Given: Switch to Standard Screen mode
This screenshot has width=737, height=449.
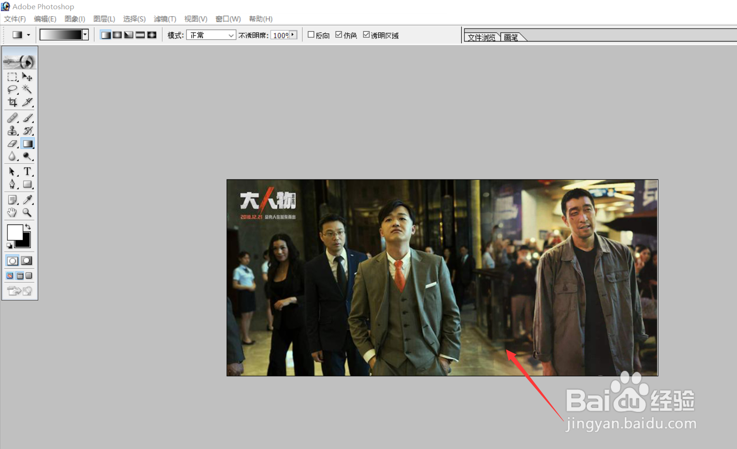Looking at the screenshot, I should [10, 276].
